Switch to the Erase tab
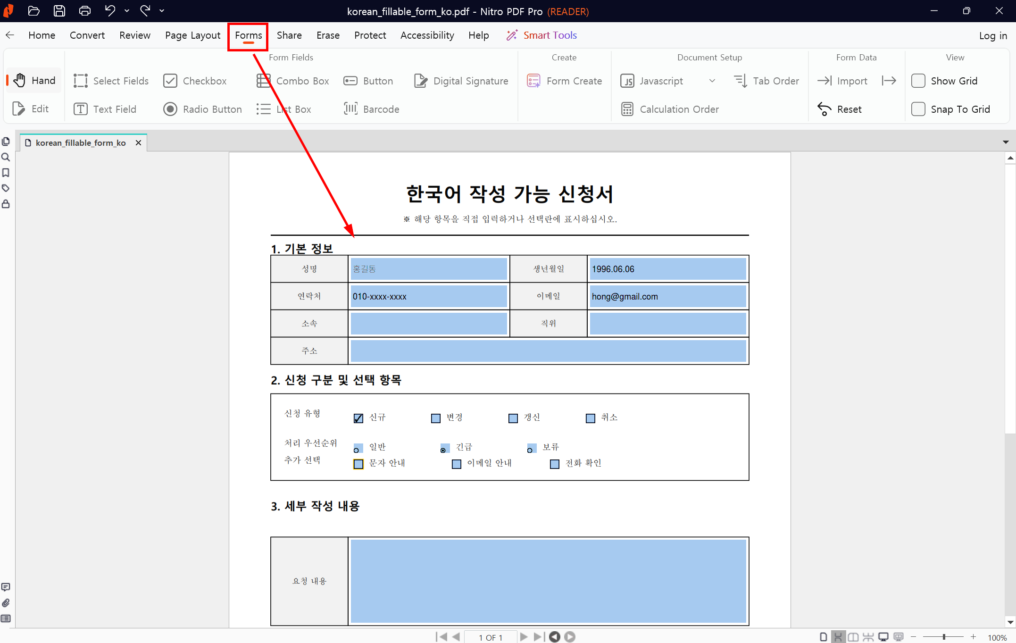The height and width of the screenshot is (643, 1016). pos(328,35)
